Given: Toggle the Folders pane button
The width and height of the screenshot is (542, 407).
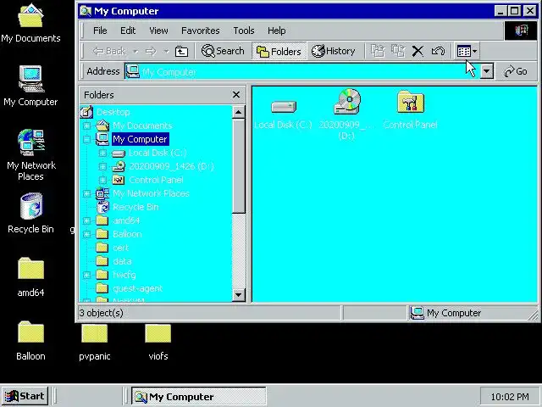Looking at the screenshot, I should point(279,51).
